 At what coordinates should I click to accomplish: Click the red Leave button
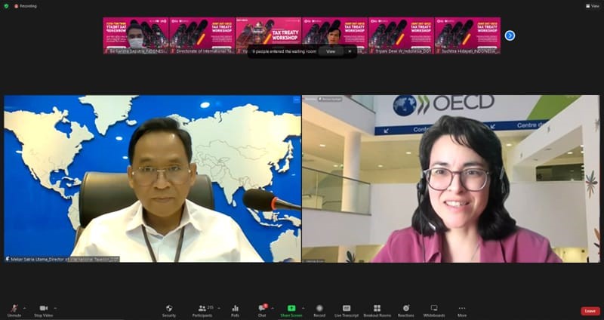point(590,310)
